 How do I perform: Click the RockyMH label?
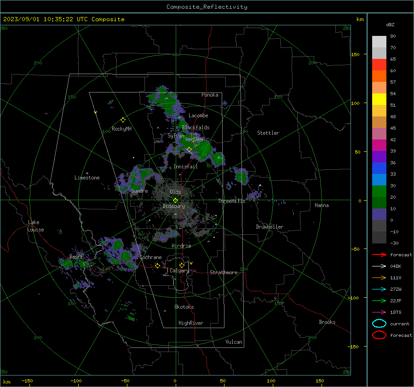tap(121, 129)
